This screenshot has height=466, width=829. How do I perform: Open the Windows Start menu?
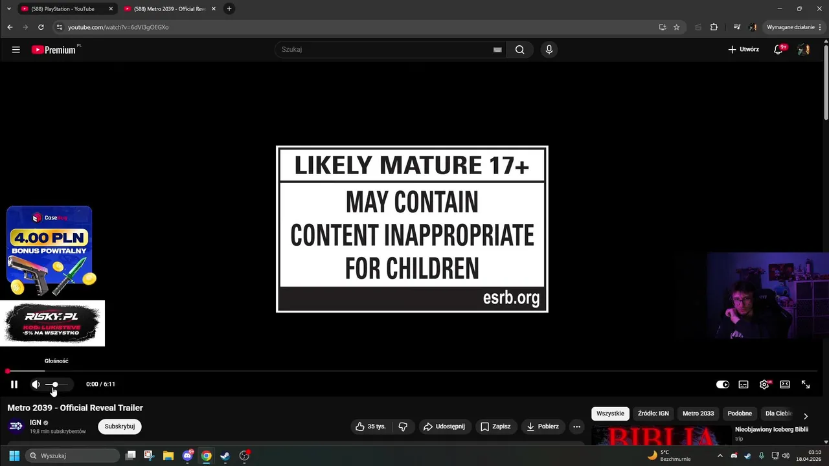coord(14,456)
